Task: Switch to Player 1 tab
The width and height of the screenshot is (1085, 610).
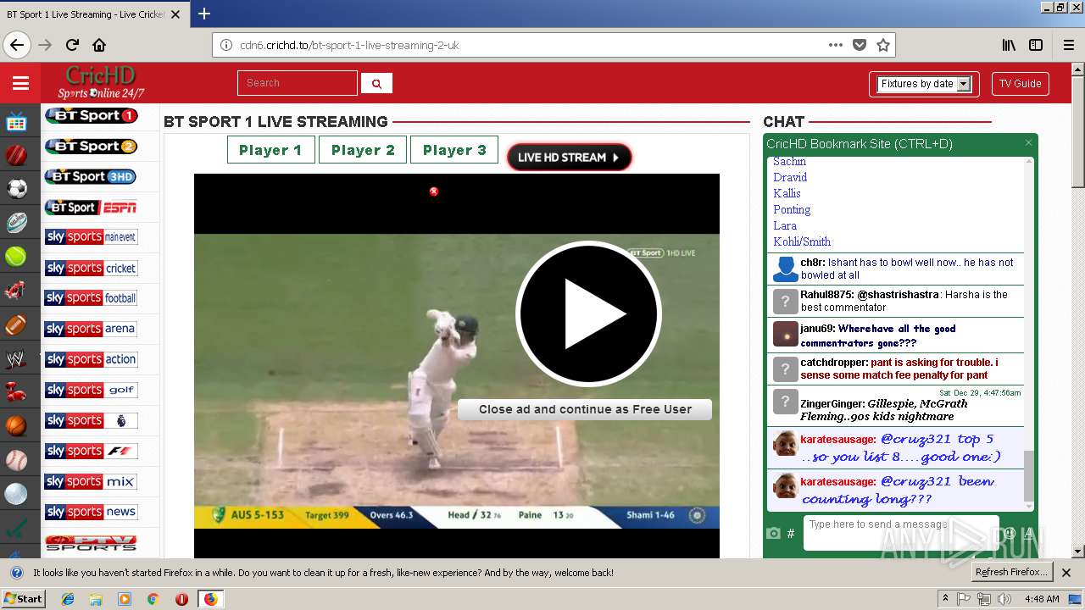Action: click(270, 150)
